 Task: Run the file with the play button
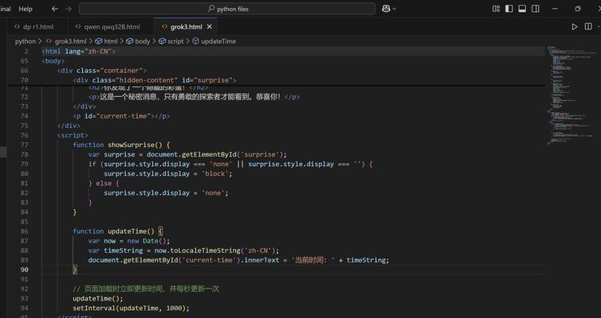coord(574,27)
